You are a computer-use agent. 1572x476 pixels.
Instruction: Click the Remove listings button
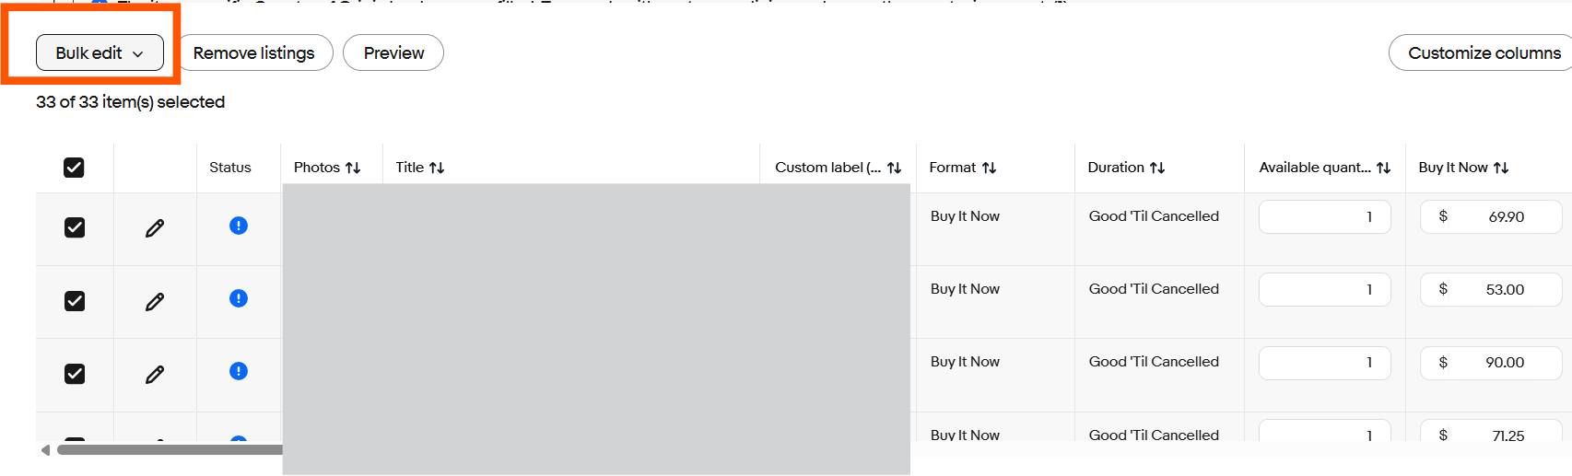254,52
